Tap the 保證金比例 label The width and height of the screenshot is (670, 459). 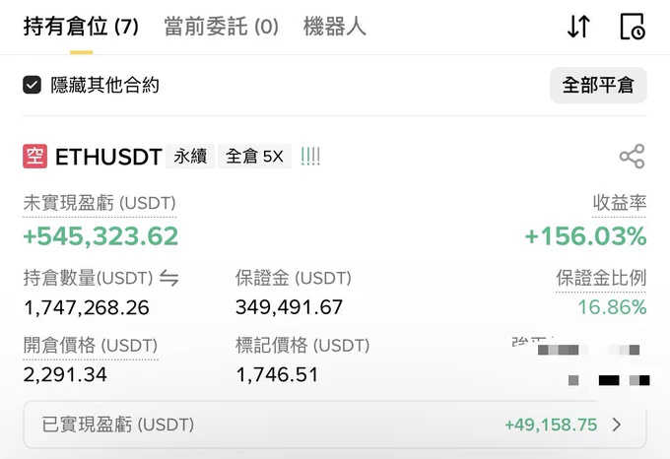601,279
